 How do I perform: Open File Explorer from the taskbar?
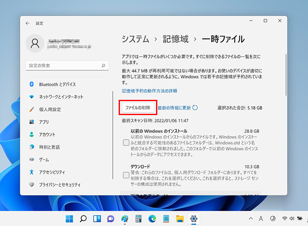(x=179, y=219)
